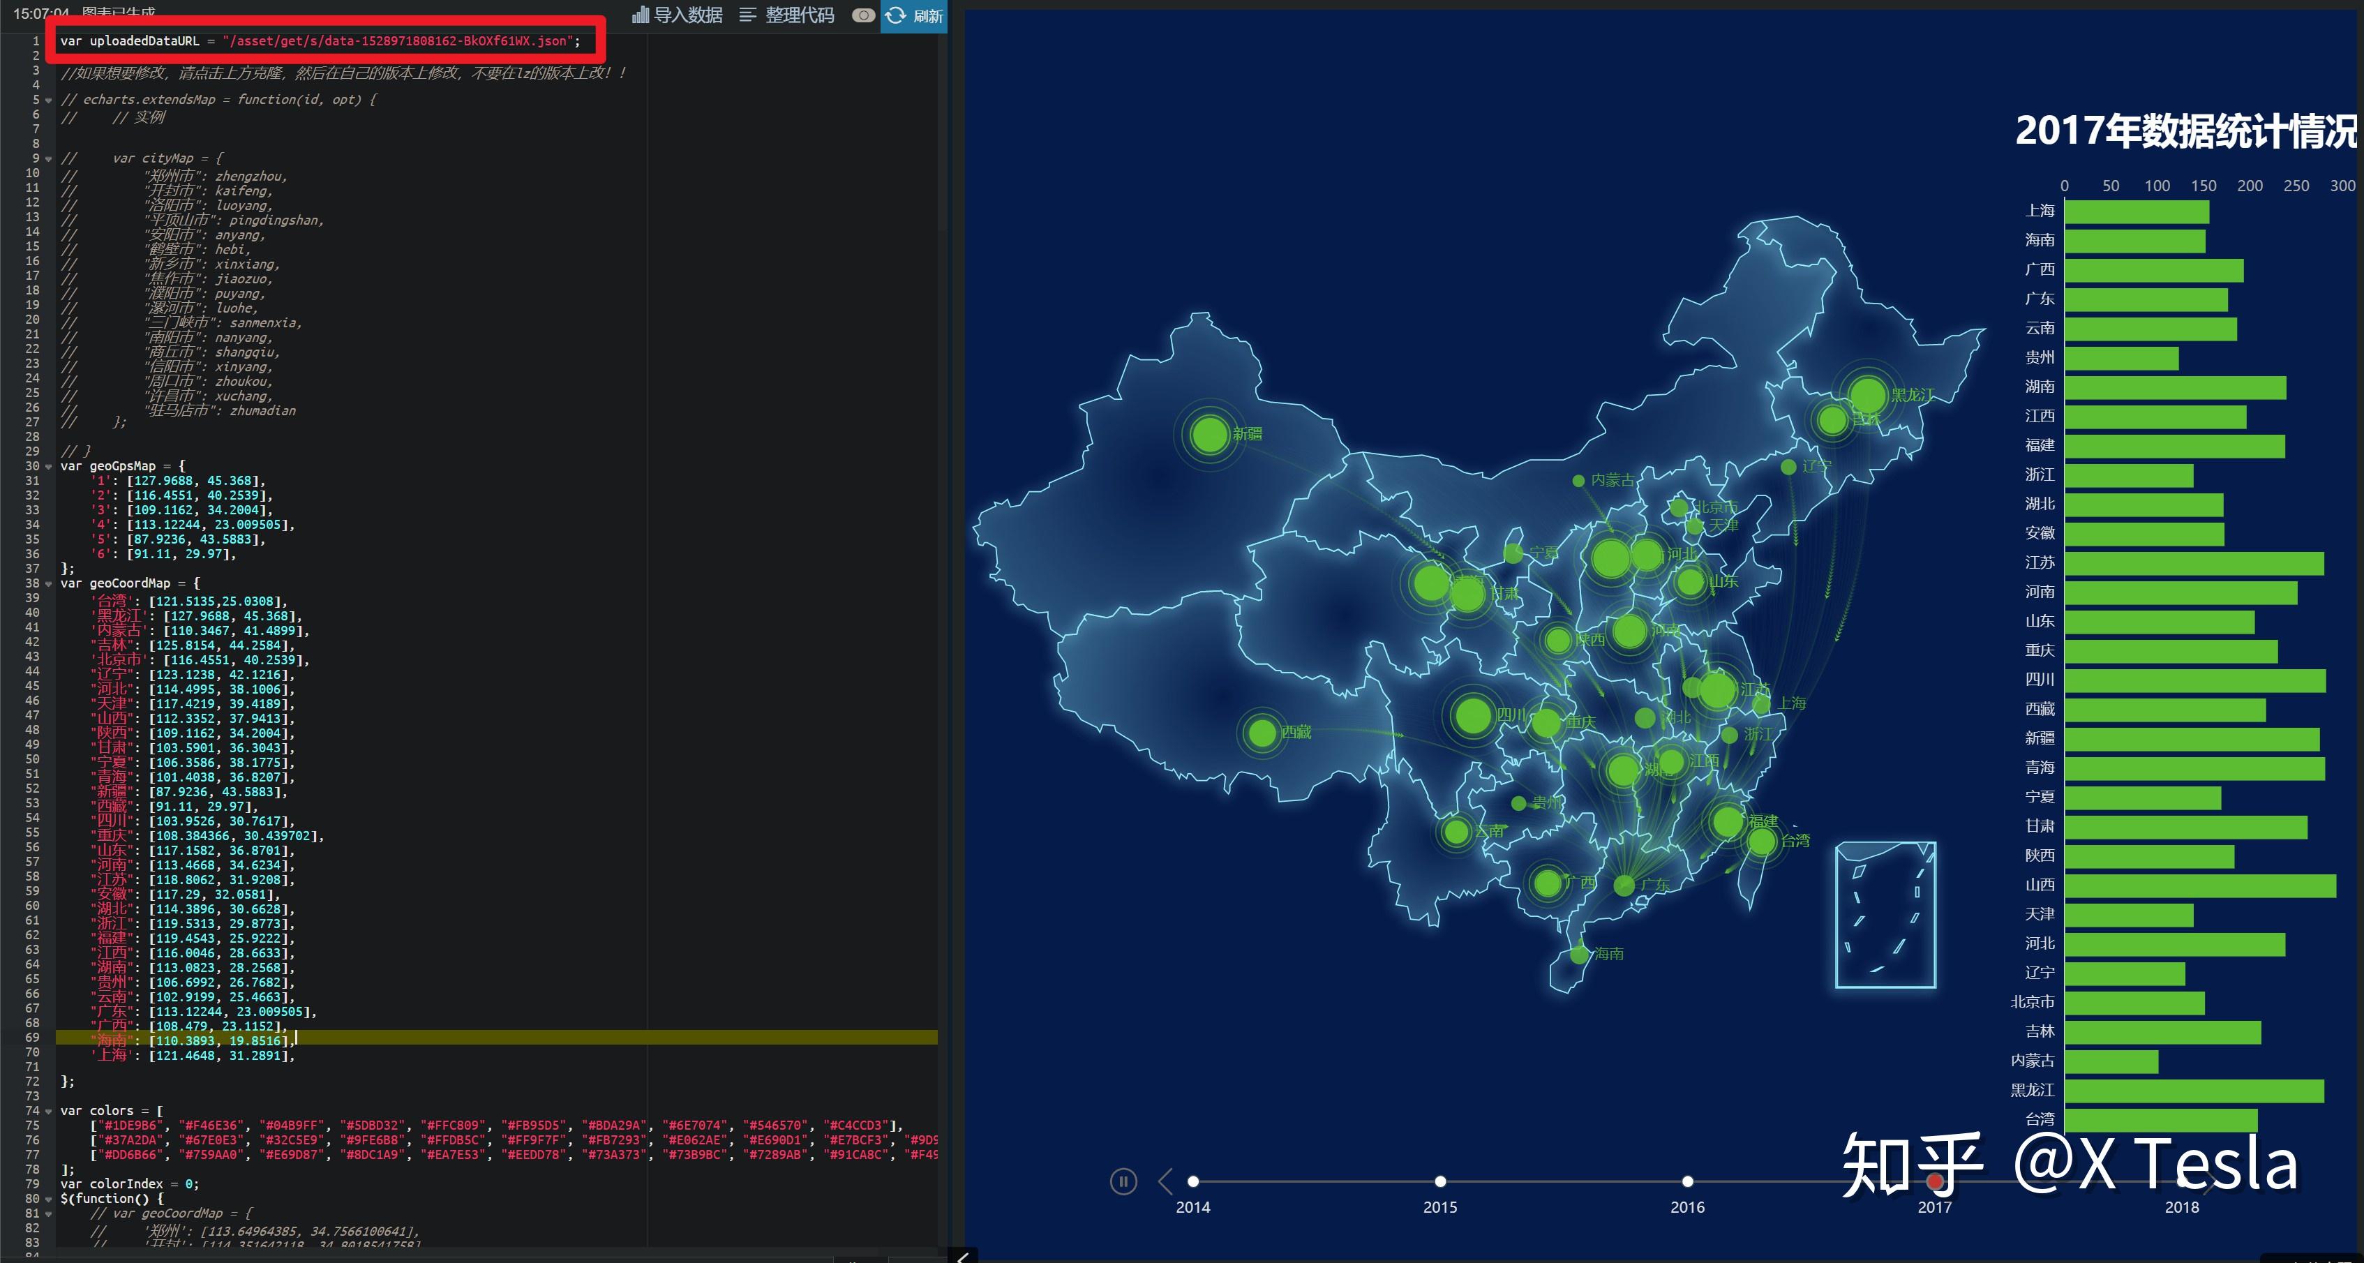2364x1263 pixels.
Task: Collapse the geoGpsMap fold at line 30
Action: point(49,466)
